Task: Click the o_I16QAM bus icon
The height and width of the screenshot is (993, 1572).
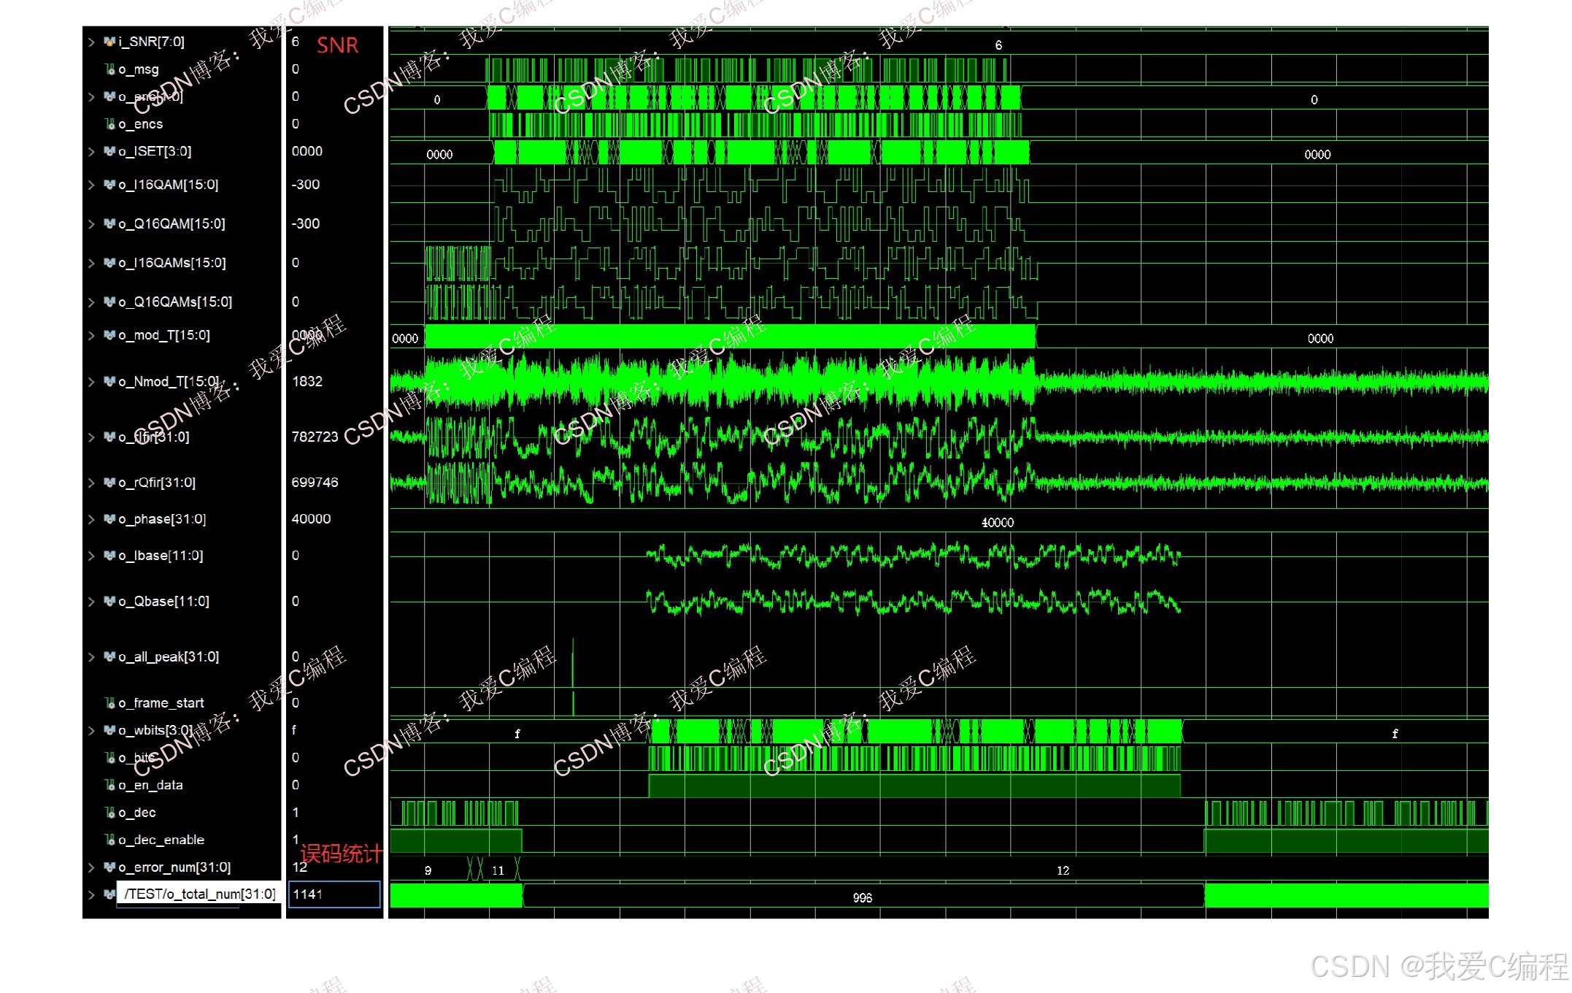Action: (x=109, y=185)
